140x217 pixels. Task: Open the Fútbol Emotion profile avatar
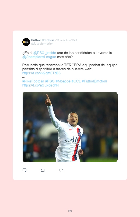26,42
